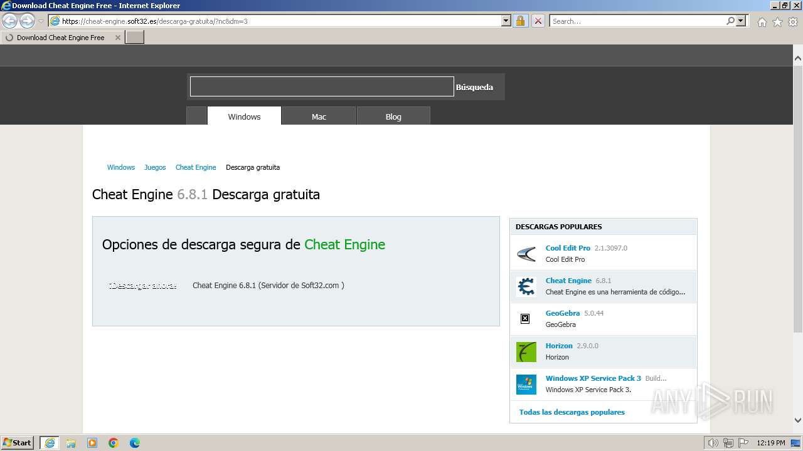Follow the Windows breadcrumb link
The width and height of the screenshot is (803, 451).
120,167
